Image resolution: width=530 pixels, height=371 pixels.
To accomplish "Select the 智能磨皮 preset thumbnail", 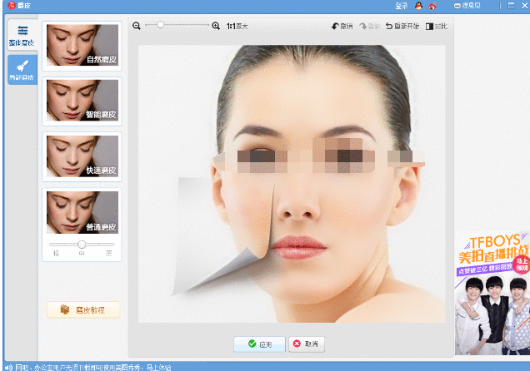I will tap(82, 101).
